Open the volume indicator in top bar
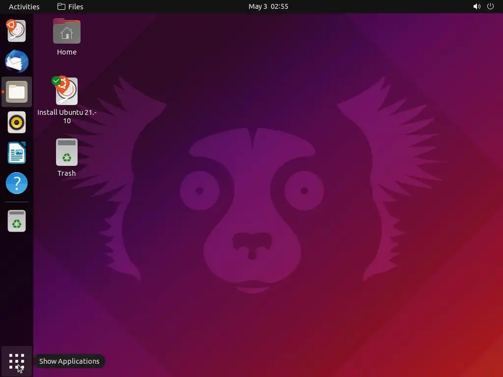This screenshot has height=377, width=503. click(x=477, y=6)
